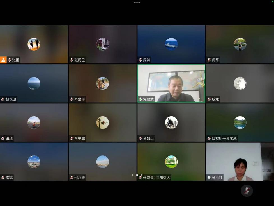Open the three-dot menu at top center
274x206 pixels.
tap(137, 3)
